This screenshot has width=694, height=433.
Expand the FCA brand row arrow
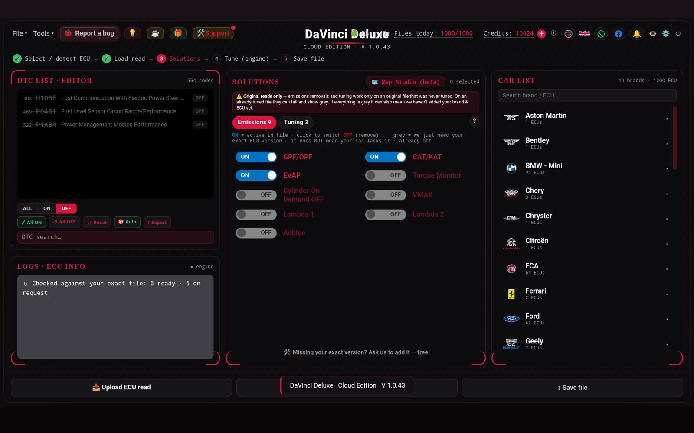(x=667, y=269)
